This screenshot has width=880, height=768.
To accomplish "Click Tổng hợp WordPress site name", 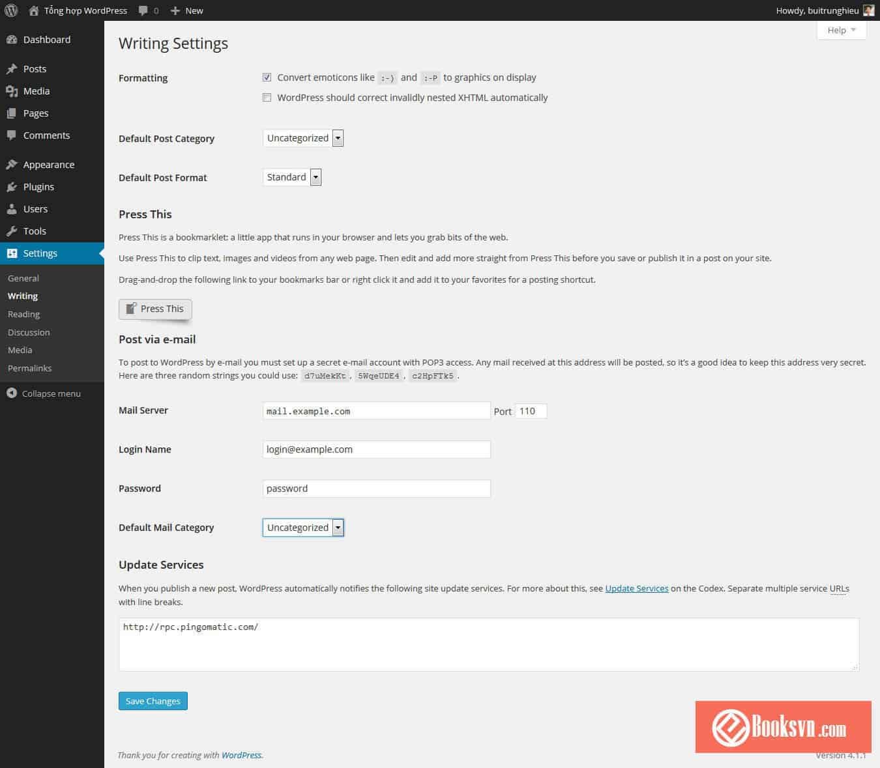I will pyautogui.click(x=85, y=10).
